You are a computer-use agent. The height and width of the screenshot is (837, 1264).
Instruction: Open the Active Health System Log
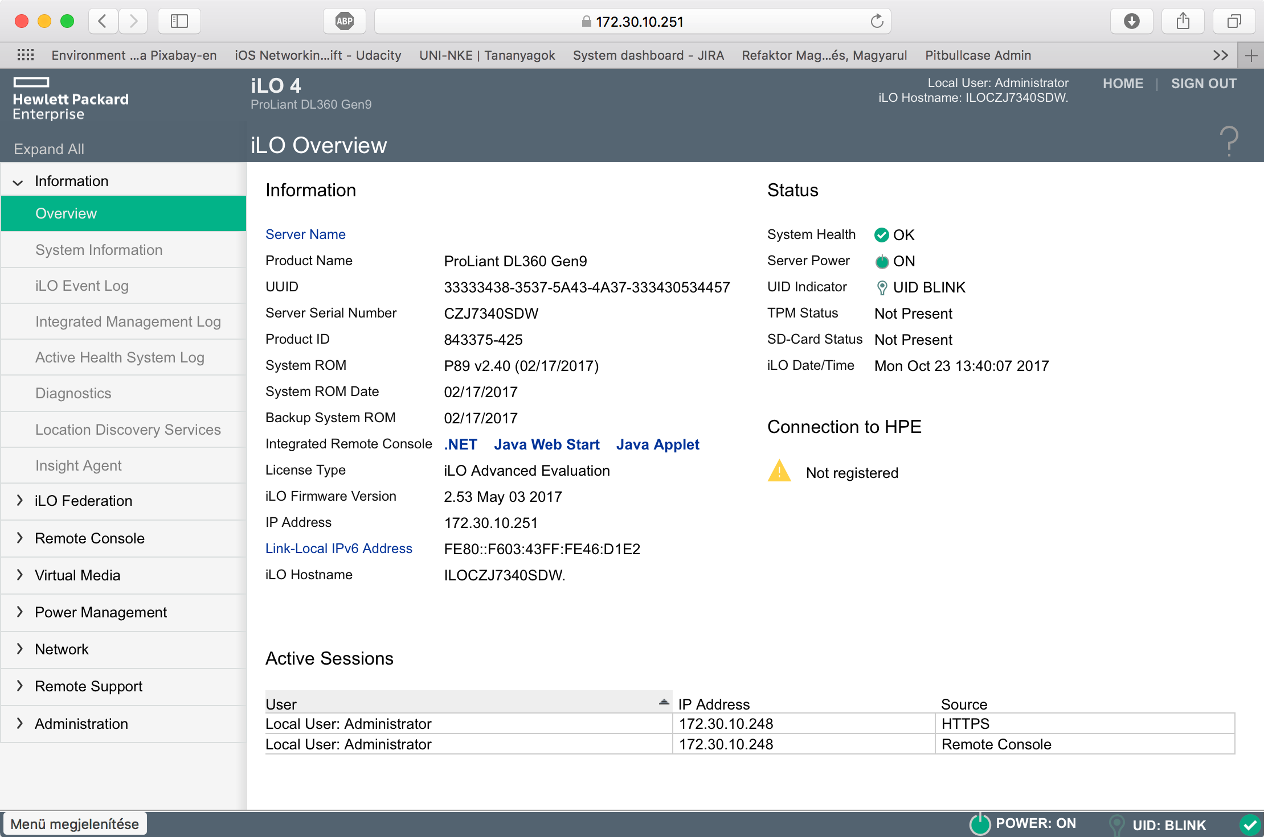click(124, 357)
